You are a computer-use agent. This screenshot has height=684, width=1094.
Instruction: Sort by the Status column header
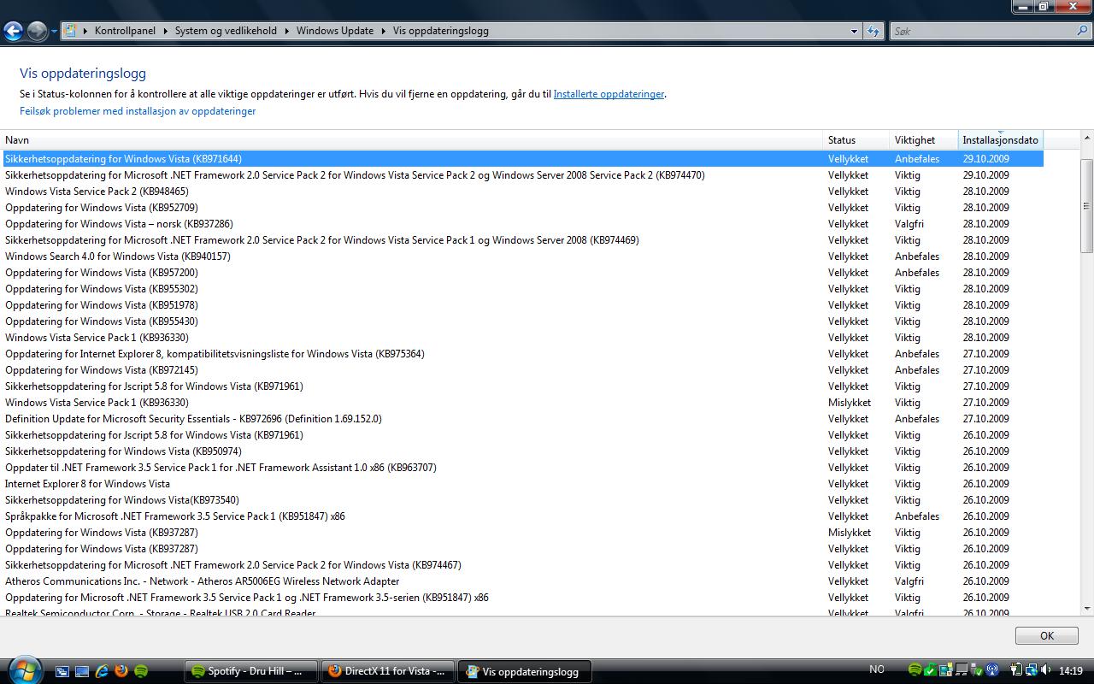coord(856,140)
